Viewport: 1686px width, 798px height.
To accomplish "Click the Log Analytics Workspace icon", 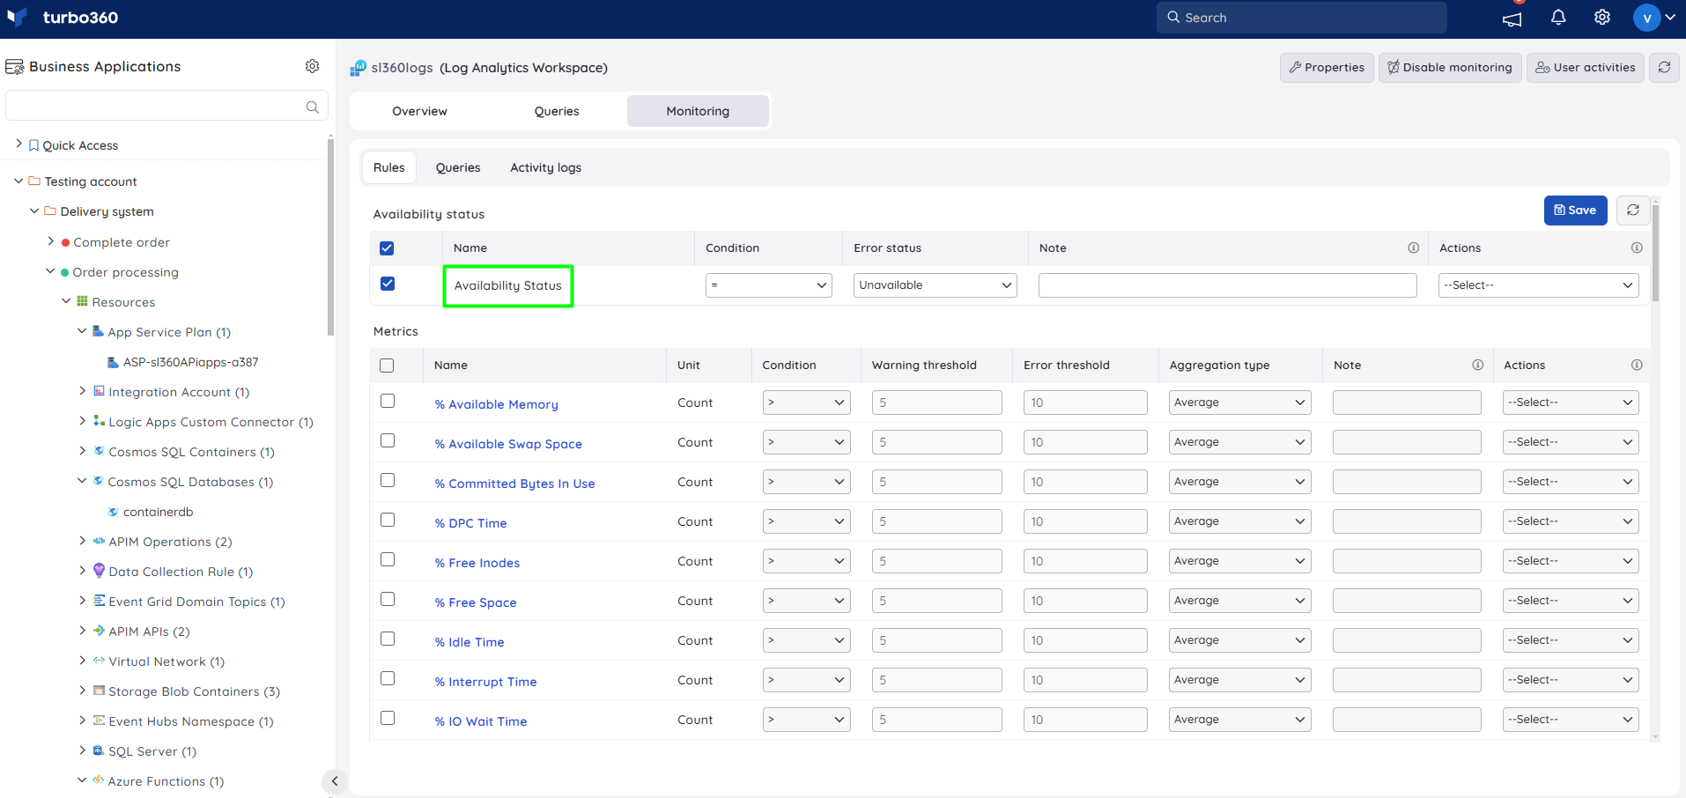I will [x=358, y=68].
